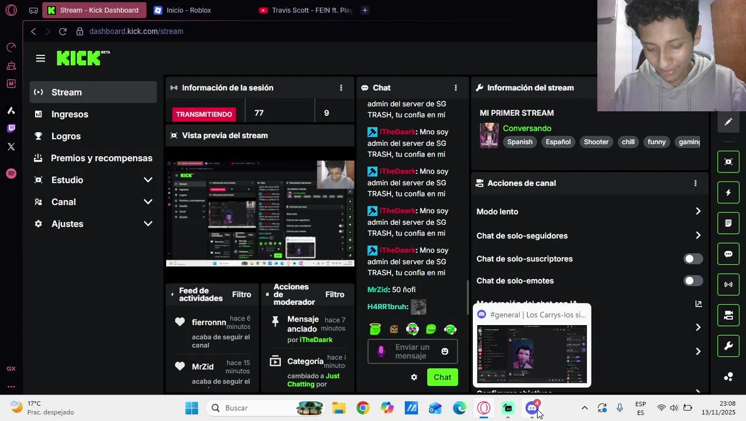This screenshot has height=421, width=746.
Task: Open the emoji picker in message box
Action: click(445, 351)
